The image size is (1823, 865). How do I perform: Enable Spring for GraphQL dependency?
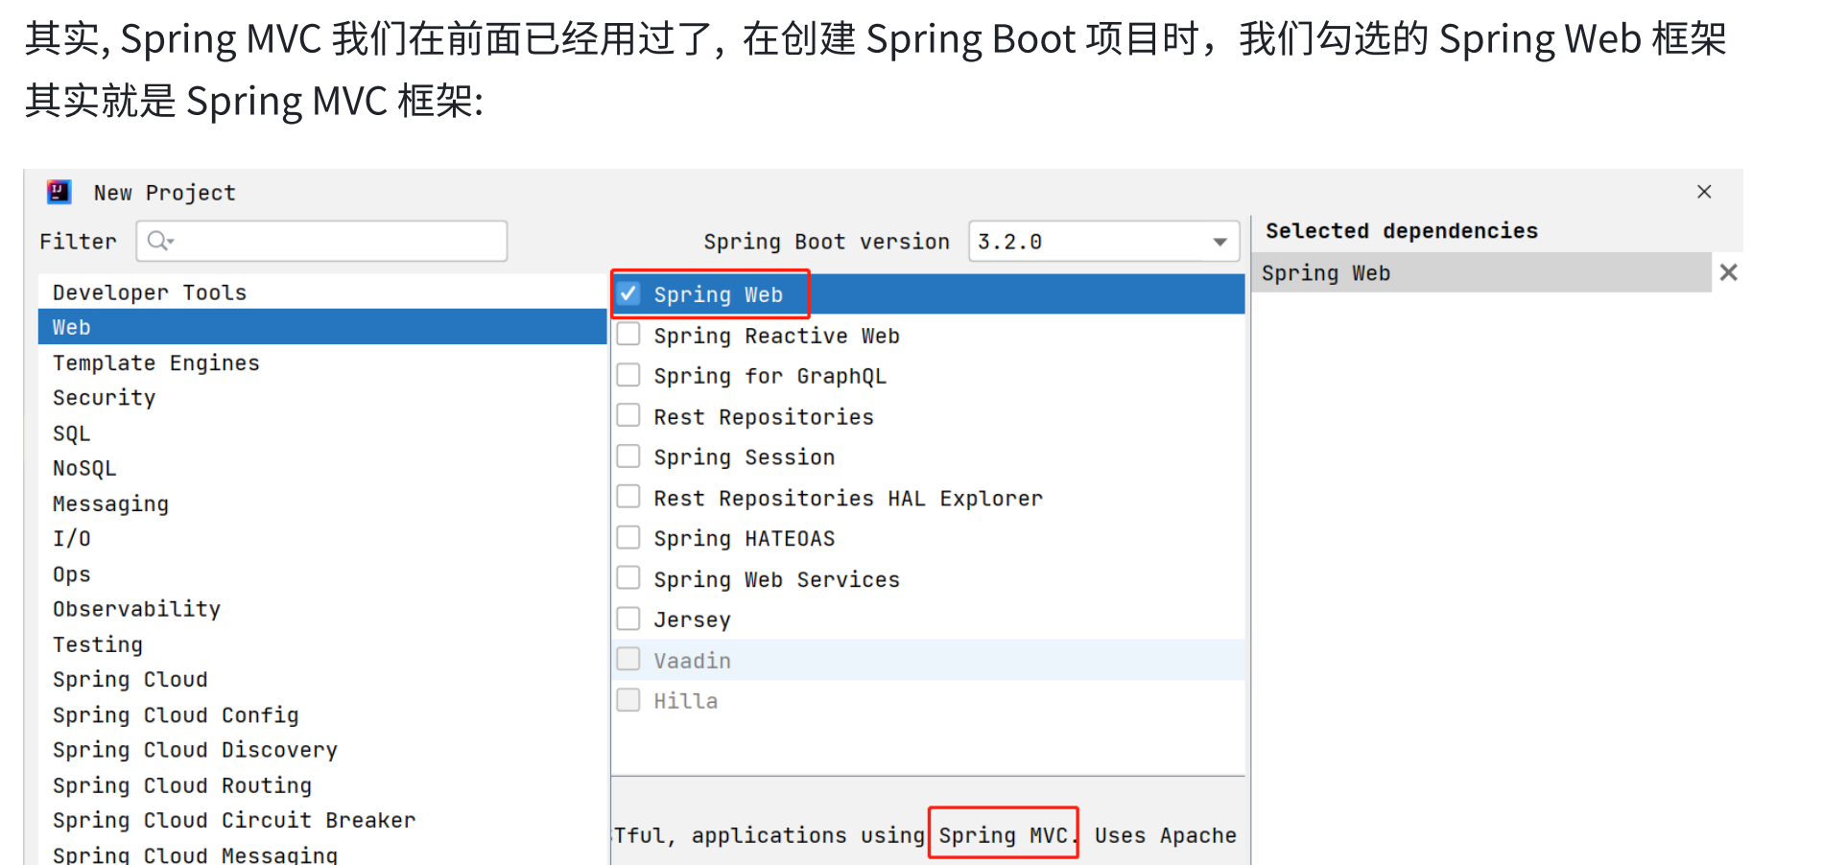pyautogui.click(x=628, y=375)
